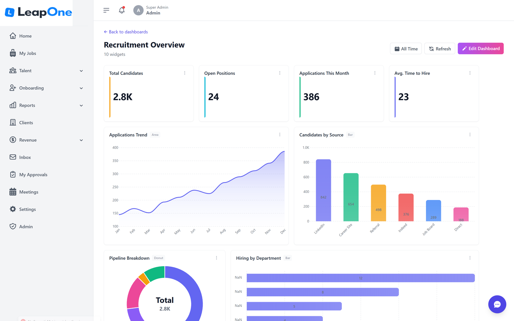Open the chat support bubble
This screenshot has height=321, width=514.
point(497,304)
